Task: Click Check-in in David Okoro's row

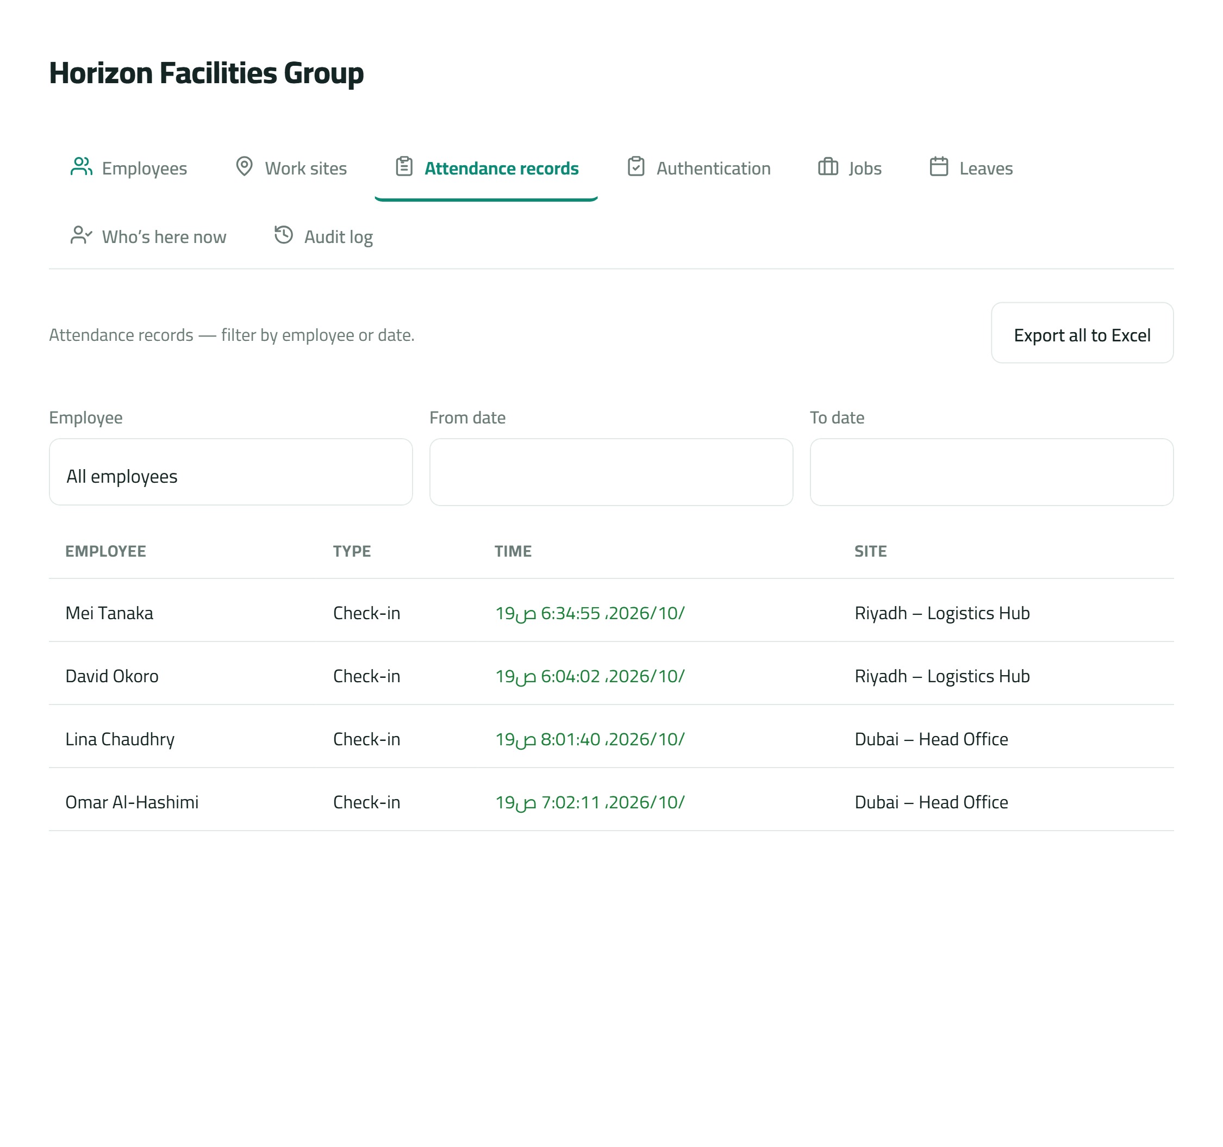Action: [367, 676]
